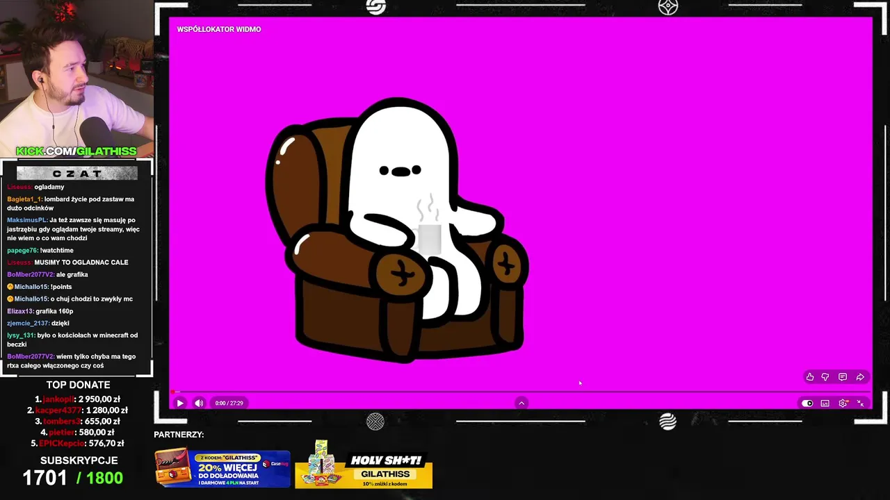890x500 pixels.
Task: Open the player settings gear
Action: [x=843, y=403]
